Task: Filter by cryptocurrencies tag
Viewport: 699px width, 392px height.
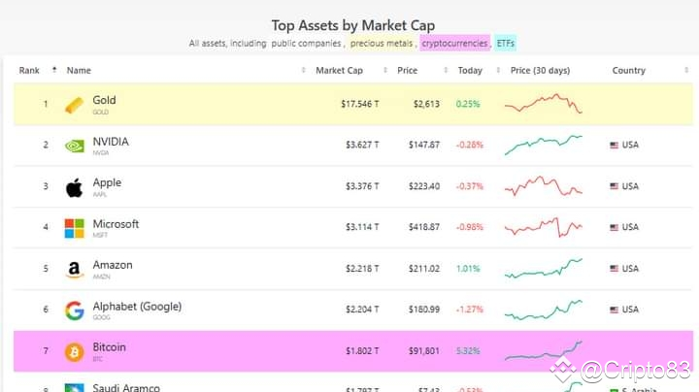Action: (x=454, y=44)
